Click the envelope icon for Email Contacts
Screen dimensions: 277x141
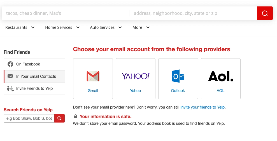[10, 76]
